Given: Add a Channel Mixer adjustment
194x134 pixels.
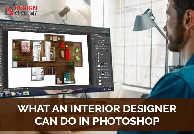Looking at the screenshot, I should pos(104,40).
